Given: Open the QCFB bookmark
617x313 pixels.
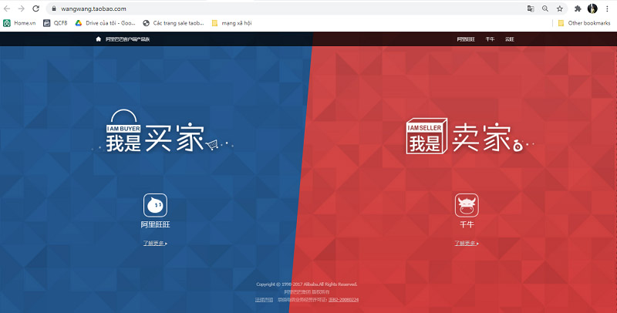Looking at the screenshot, I should [x=56, y=23].
